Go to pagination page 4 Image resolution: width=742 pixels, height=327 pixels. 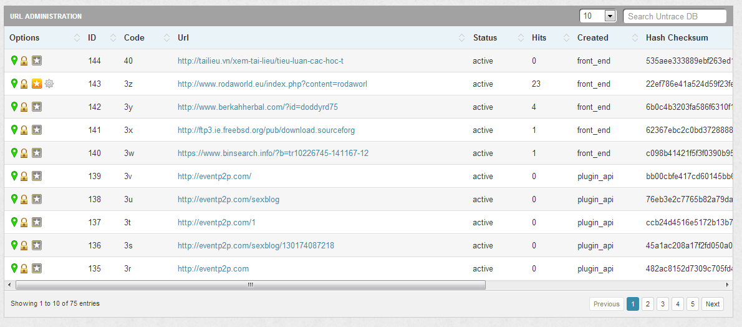point(678,305)
